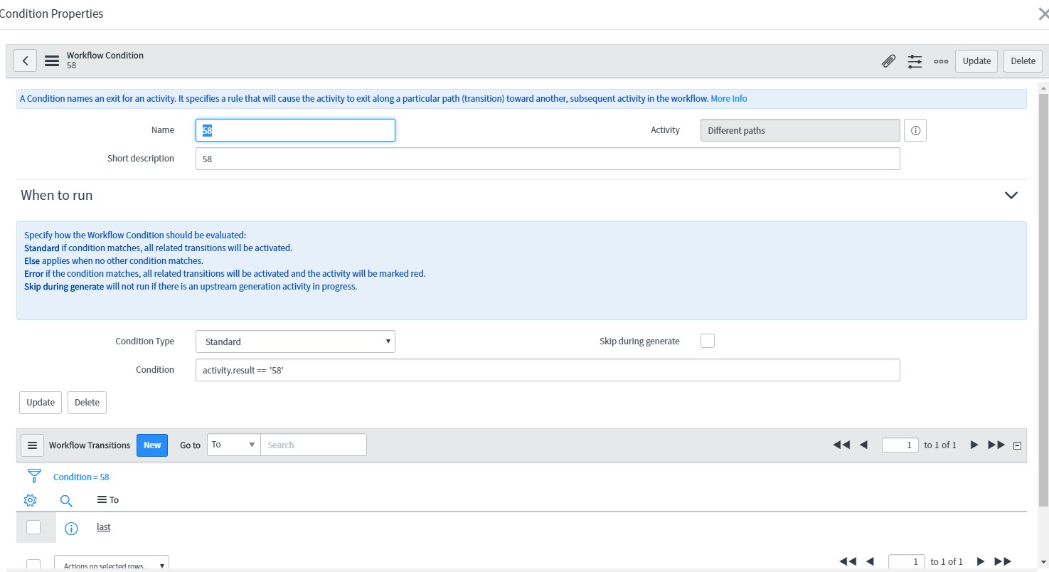Click the personalize form sliders icon
Viewport: 1049px width, 572px height.
pyautogui.click(x=915, y=61)
